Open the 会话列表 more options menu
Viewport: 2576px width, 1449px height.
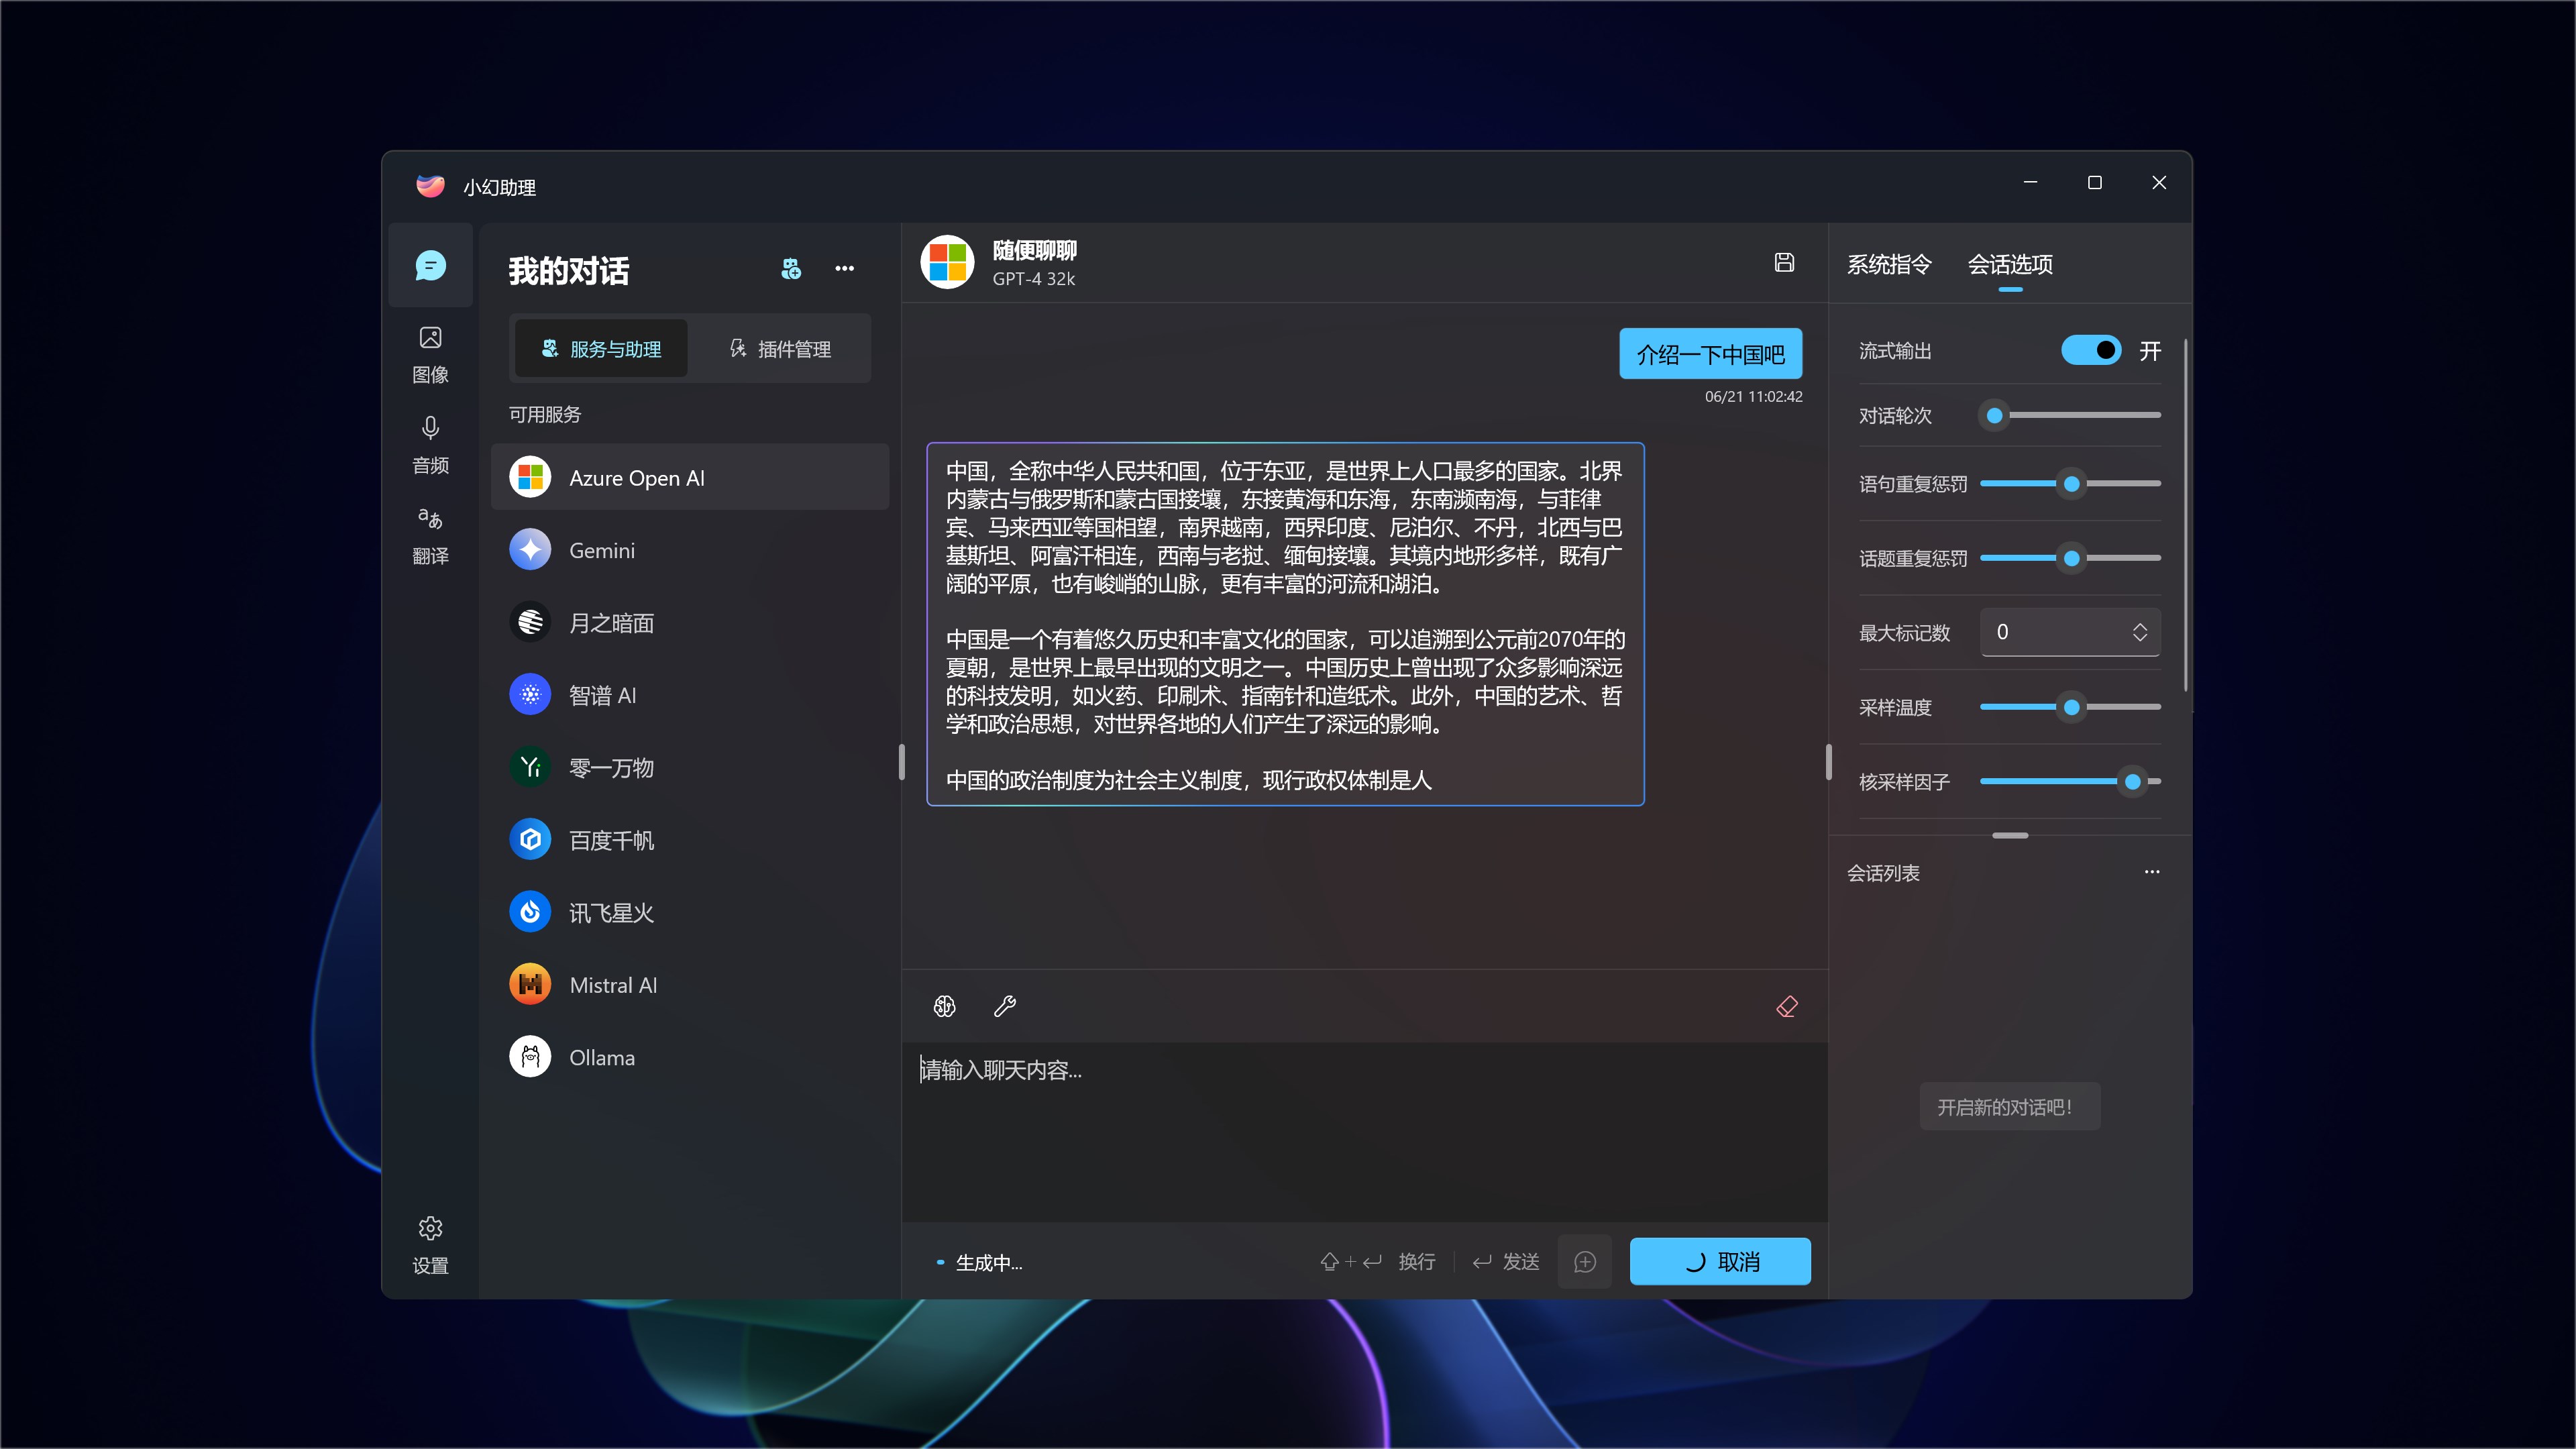pos(2152,872)
